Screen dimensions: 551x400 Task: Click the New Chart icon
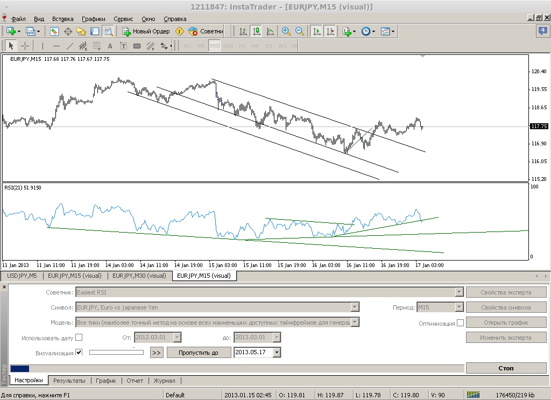(11, 31)
